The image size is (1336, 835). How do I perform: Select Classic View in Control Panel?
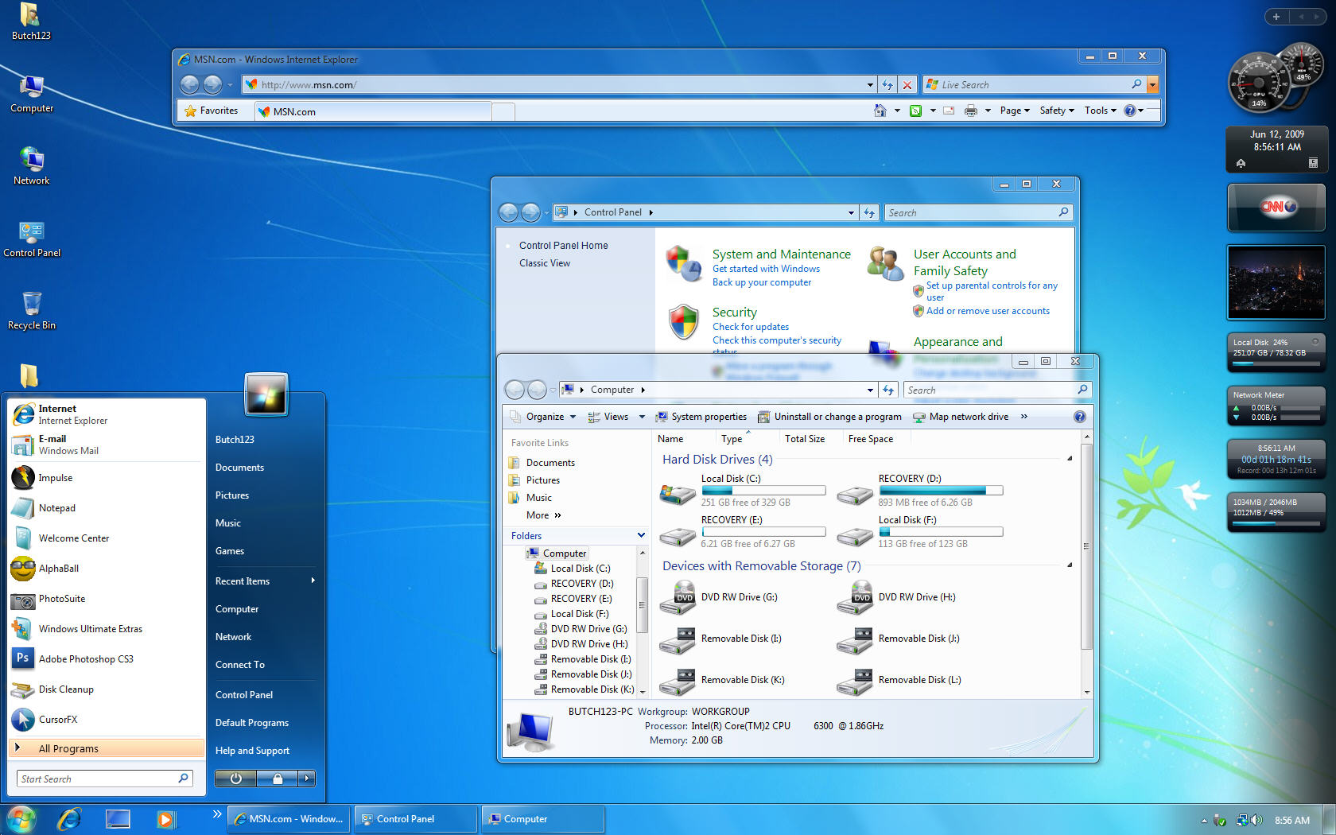[x=545, y=263]
